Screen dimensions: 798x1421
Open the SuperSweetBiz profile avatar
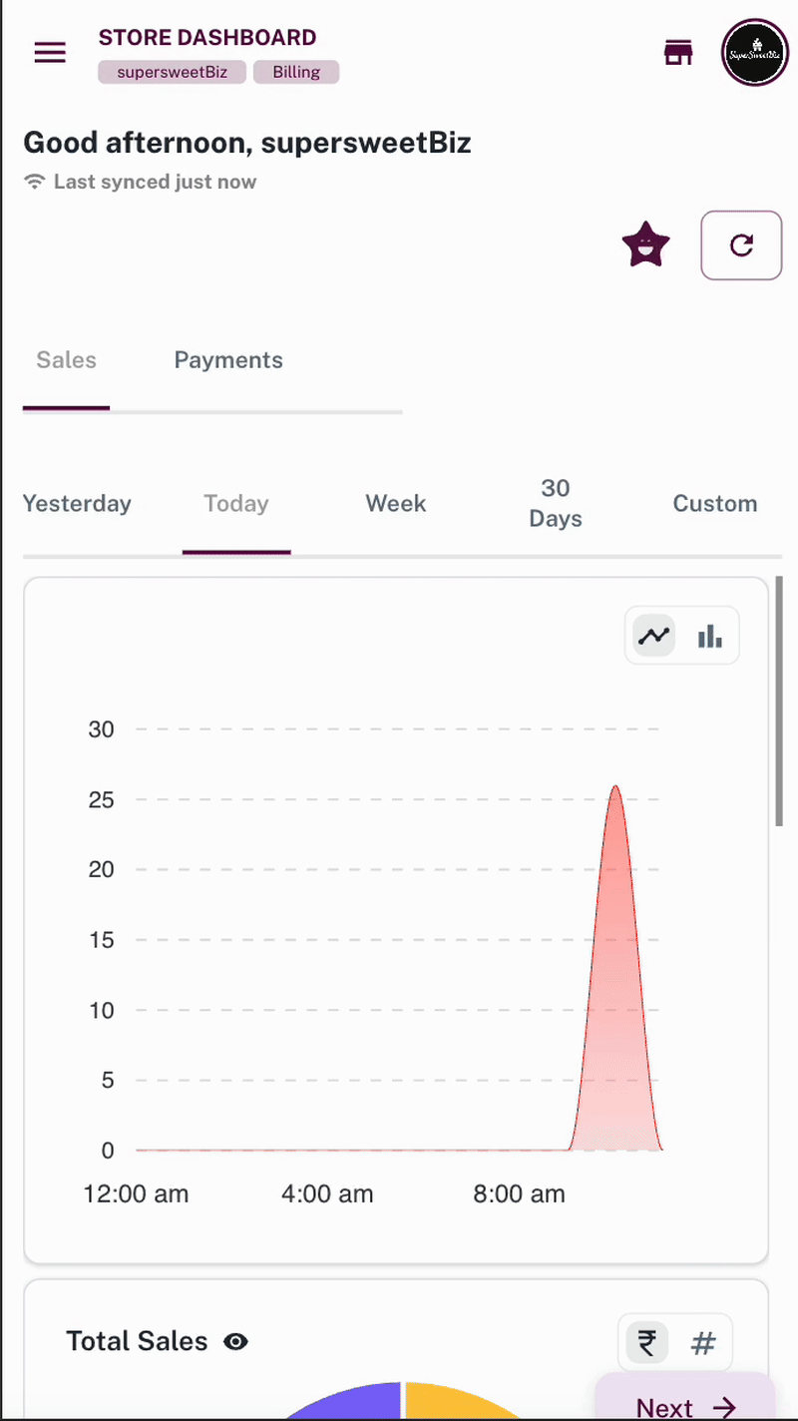(x=755, y=53)
